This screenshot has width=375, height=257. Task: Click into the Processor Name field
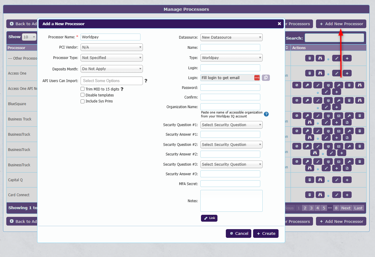[111, 37]
